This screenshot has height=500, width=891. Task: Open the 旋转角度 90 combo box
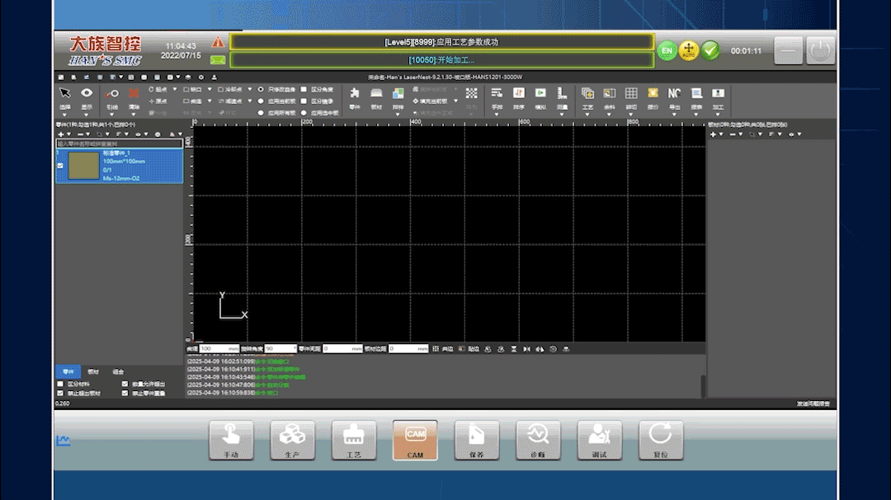(280, 349)
